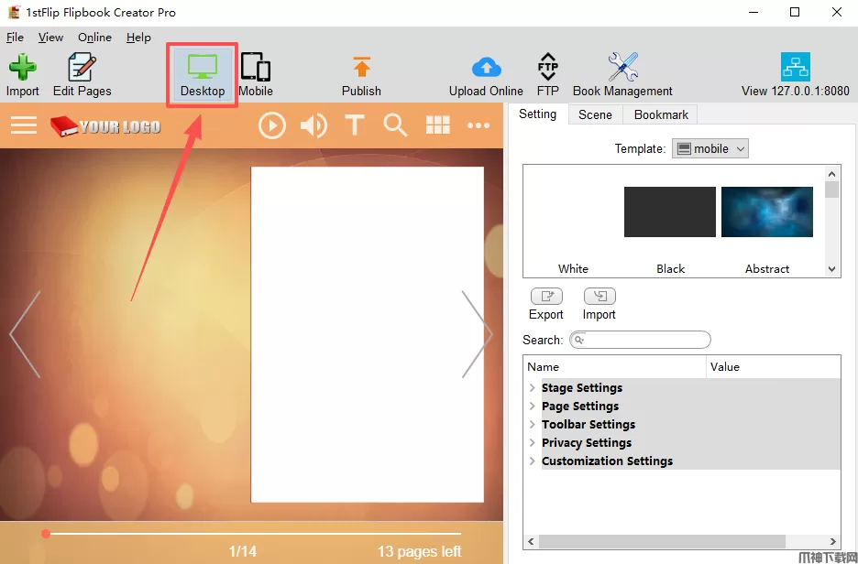Open the Online menu
The width and height of the screenshot is (858, 564).
point(94,38)
